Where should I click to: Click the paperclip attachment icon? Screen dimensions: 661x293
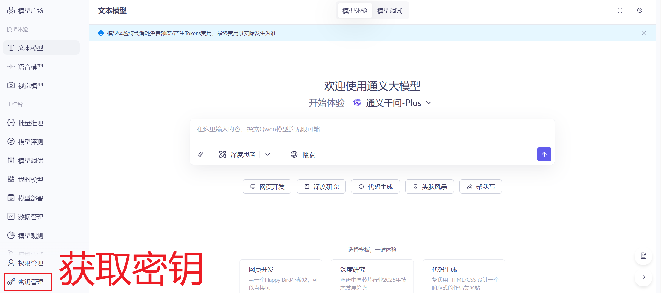click(201, 154)
